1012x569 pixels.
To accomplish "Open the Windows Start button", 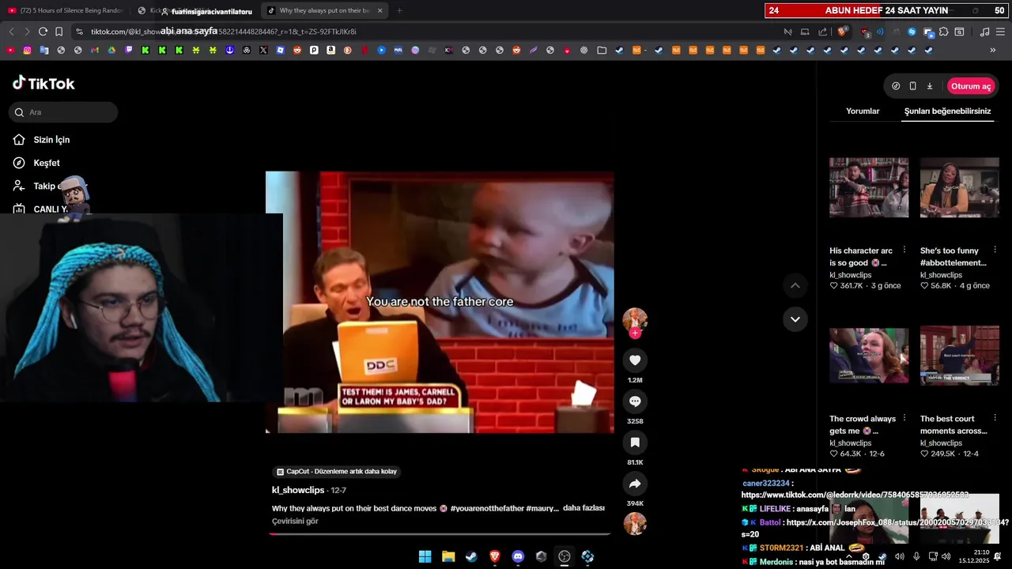I will click(x=425, y=556).
